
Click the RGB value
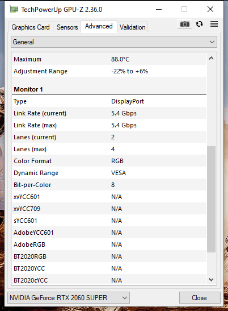[117, 161]
